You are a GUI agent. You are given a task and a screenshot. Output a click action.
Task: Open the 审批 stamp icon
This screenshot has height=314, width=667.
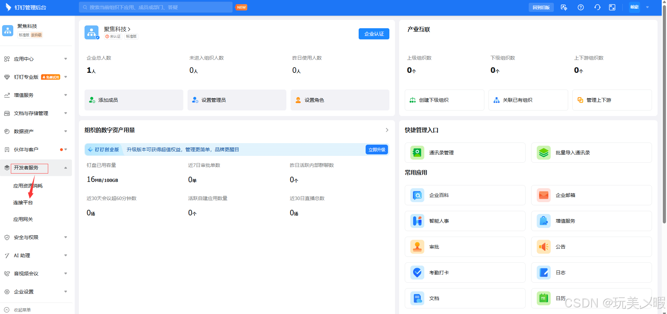click(x=417, y=247)
